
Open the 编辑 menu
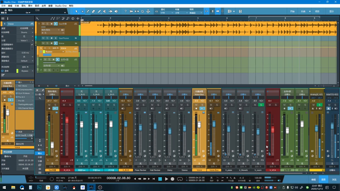tap(10, 6)
